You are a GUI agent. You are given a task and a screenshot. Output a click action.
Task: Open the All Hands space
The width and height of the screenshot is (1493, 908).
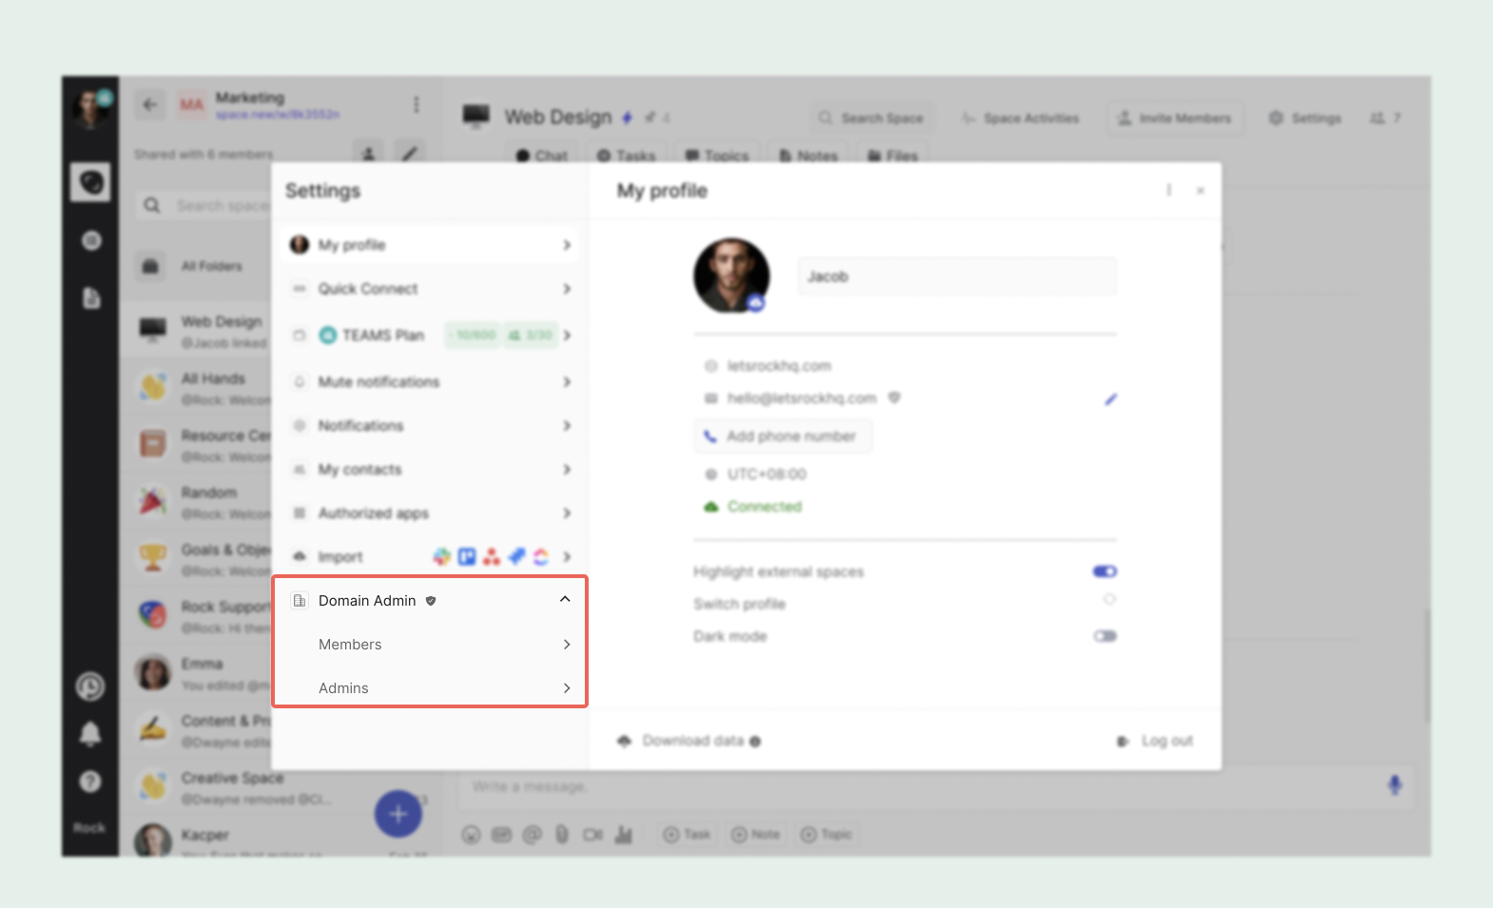coord(196,388)
